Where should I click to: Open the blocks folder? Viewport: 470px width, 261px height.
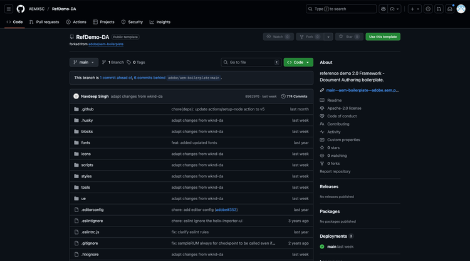[86, 131]
